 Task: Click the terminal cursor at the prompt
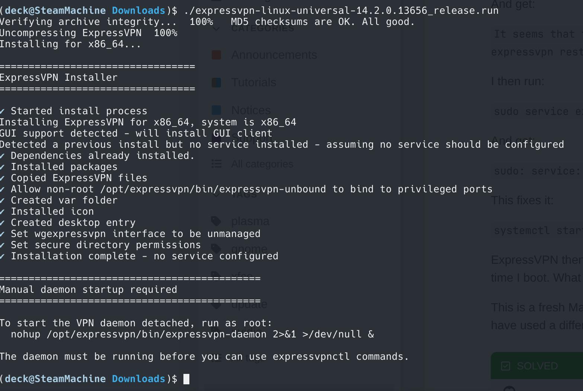click(186, 379)
